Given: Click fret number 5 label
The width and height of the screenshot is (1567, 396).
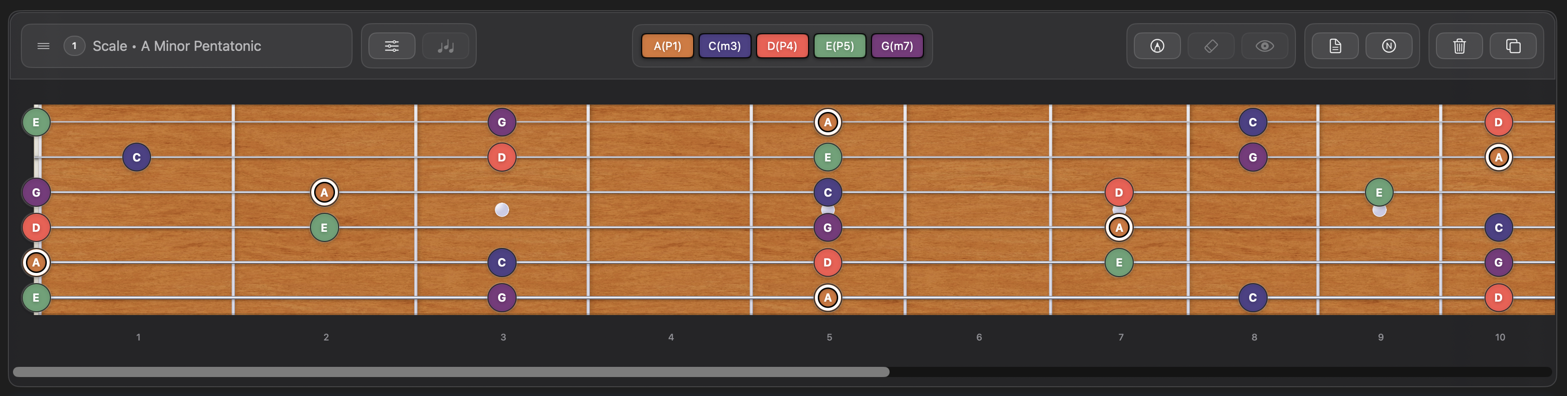Looking at the screenshot, I should coord(829,337).
